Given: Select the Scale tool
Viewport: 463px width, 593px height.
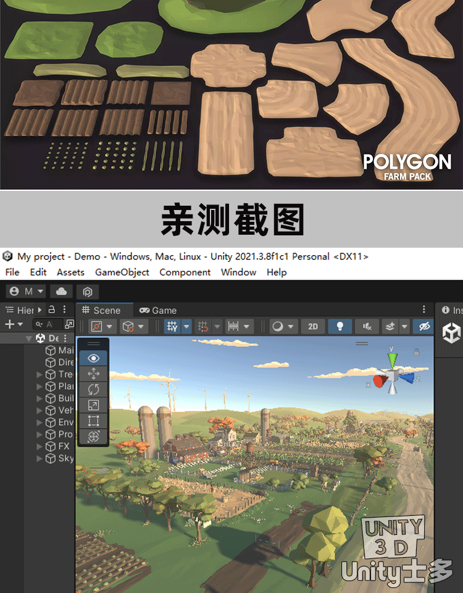Looking at the screenshot, I should [x=93, y=405].
